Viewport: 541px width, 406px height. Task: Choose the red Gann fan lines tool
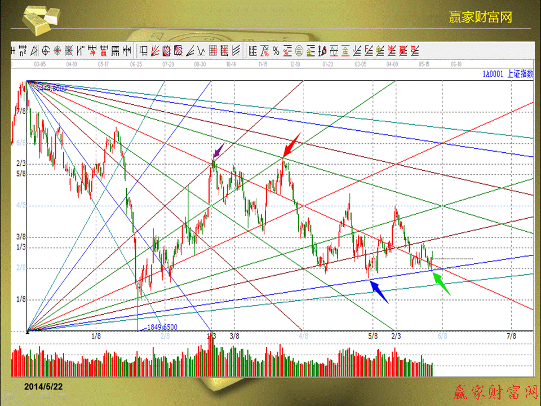156,51
